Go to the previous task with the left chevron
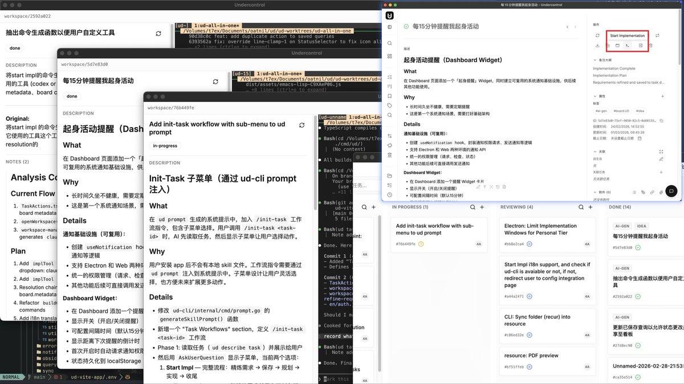684x384 pixels. [567, 27]
